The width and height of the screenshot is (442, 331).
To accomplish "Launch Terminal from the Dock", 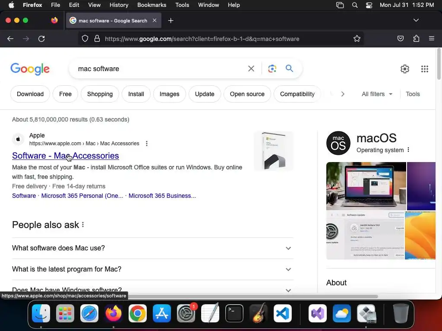I will pos(234,313).
